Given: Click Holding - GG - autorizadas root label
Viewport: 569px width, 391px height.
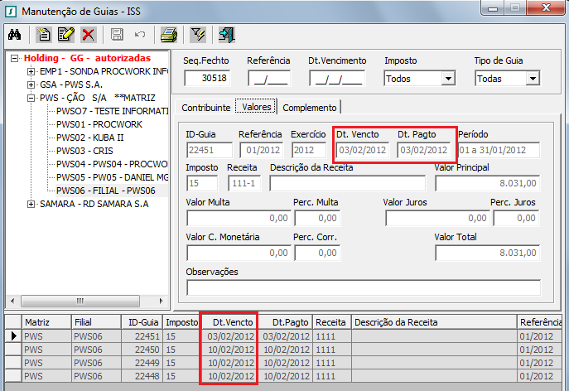Looking at the screenshot, I should click(87, 58).
